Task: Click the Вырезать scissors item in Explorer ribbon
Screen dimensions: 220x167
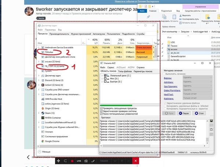Action: coord(185,15)
